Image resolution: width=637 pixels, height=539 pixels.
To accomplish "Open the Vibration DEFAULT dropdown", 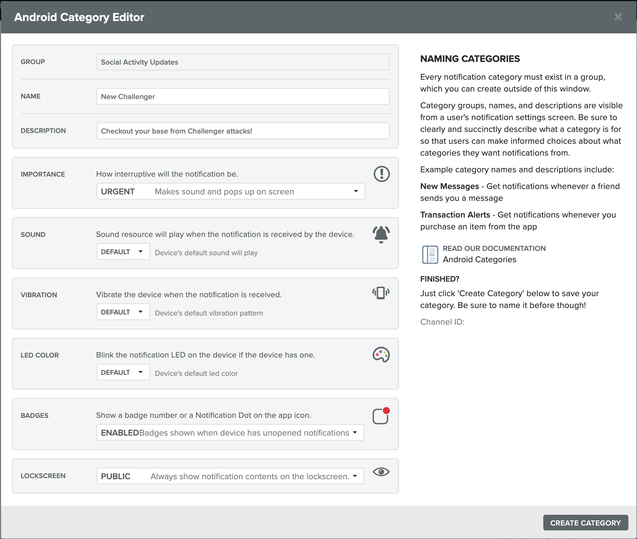I will pyautogui.click(x=123, y=312).
